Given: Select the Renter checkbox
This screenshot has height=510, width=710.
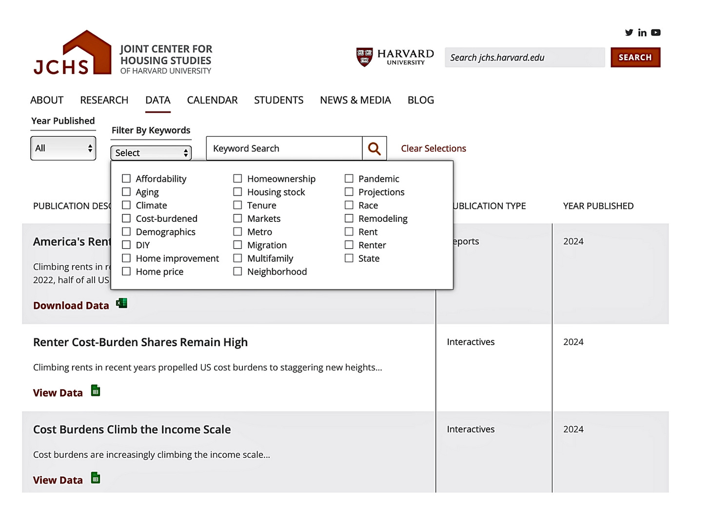Looking at the screenshot, I should (349, 245).
